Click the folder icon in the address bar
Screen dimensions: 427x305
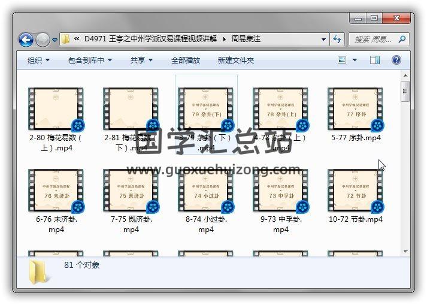[65, 40]
